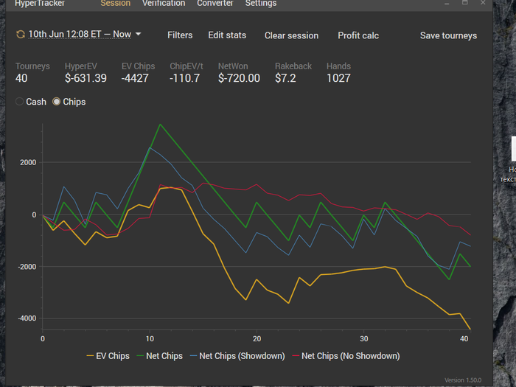Screen dimensions: 516x387
Task: Open the Settings tab
Action: click(x=261, y=3)
